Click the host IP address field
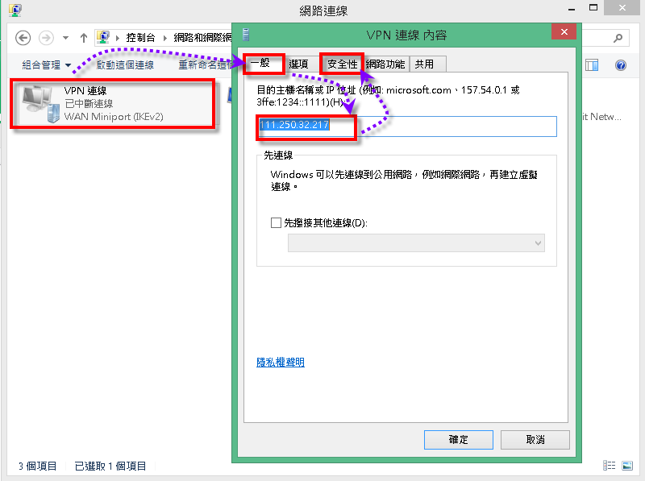Image resolution: width=645 pixels, height=481 pixels. 407,126
